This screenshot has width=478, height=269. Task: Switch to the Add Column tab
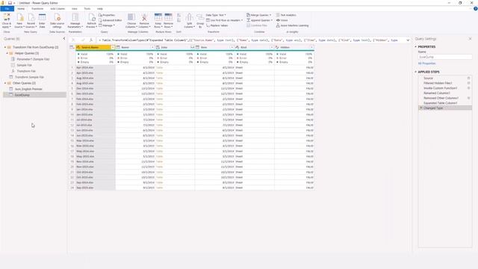click(58, 8)
